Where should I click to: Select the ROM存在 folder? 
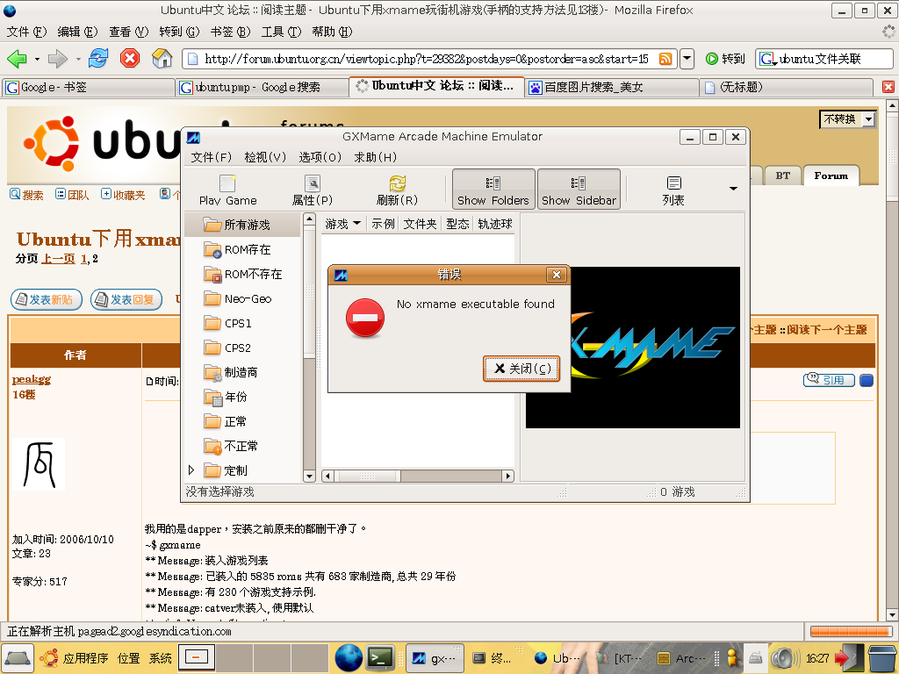tap(238, 250)
